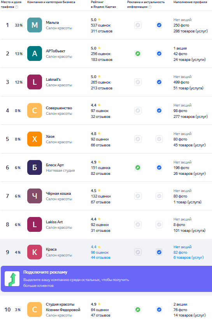The image size is (212, 322).
Task: Click the green advertising icon for Блеск Арт
Action: click(138, 167)
